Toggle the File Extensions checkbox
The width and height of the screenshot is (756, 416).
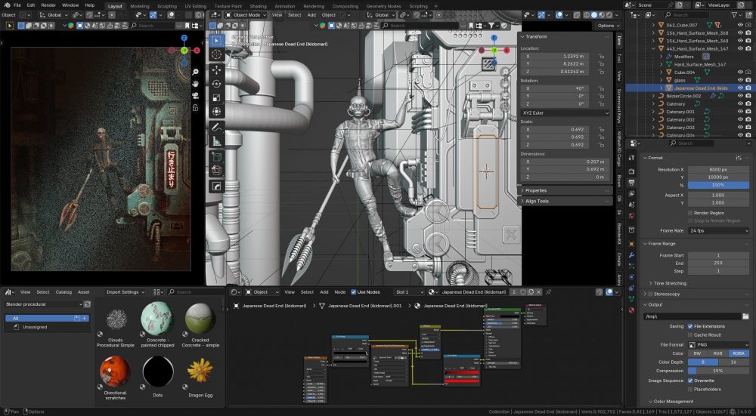(x=690, y=326)
